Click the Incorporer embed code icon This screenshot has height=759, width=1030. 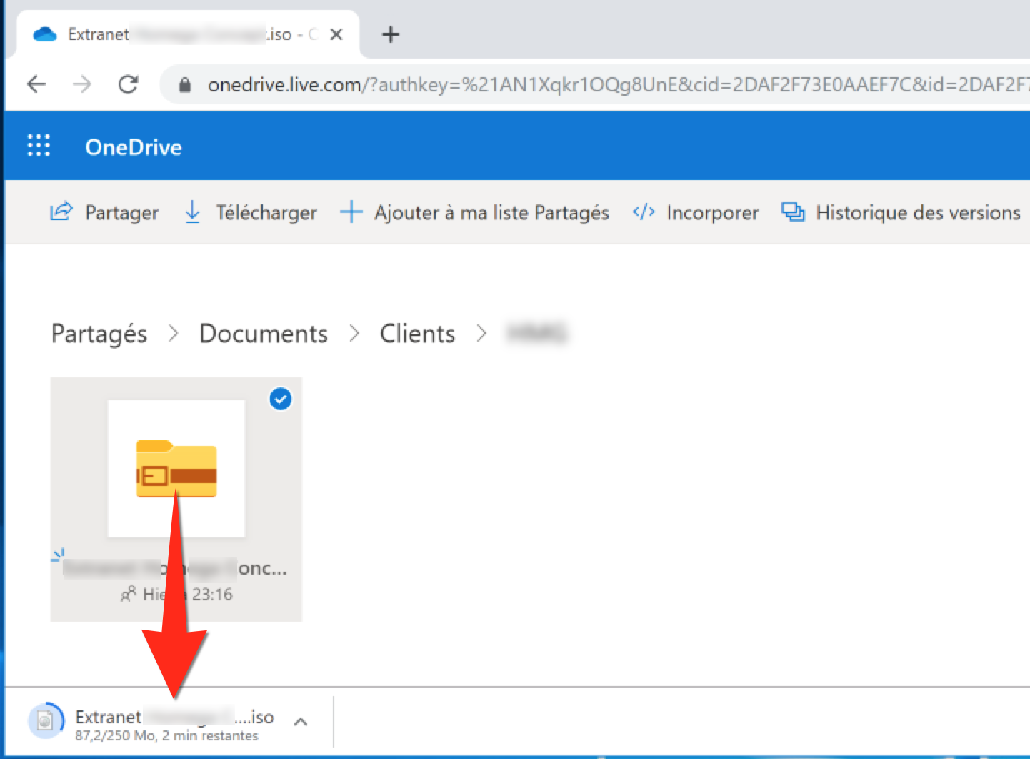click(644, 212)
